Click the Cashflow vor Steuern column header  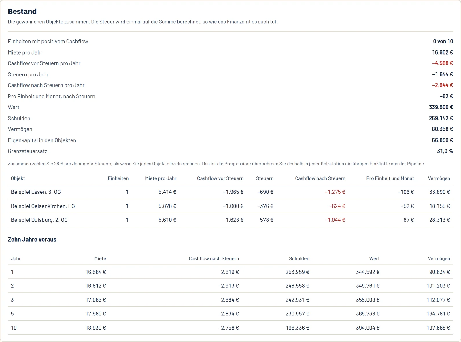click(220, 178)
